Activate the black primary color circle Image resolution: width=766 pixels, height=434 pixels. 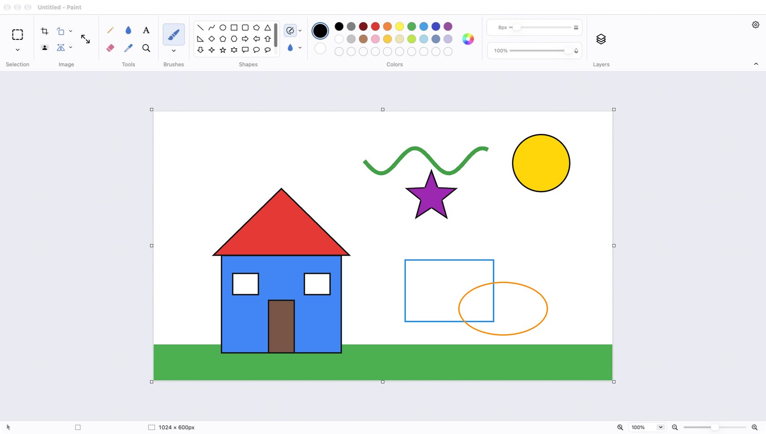tap(320, 31)
